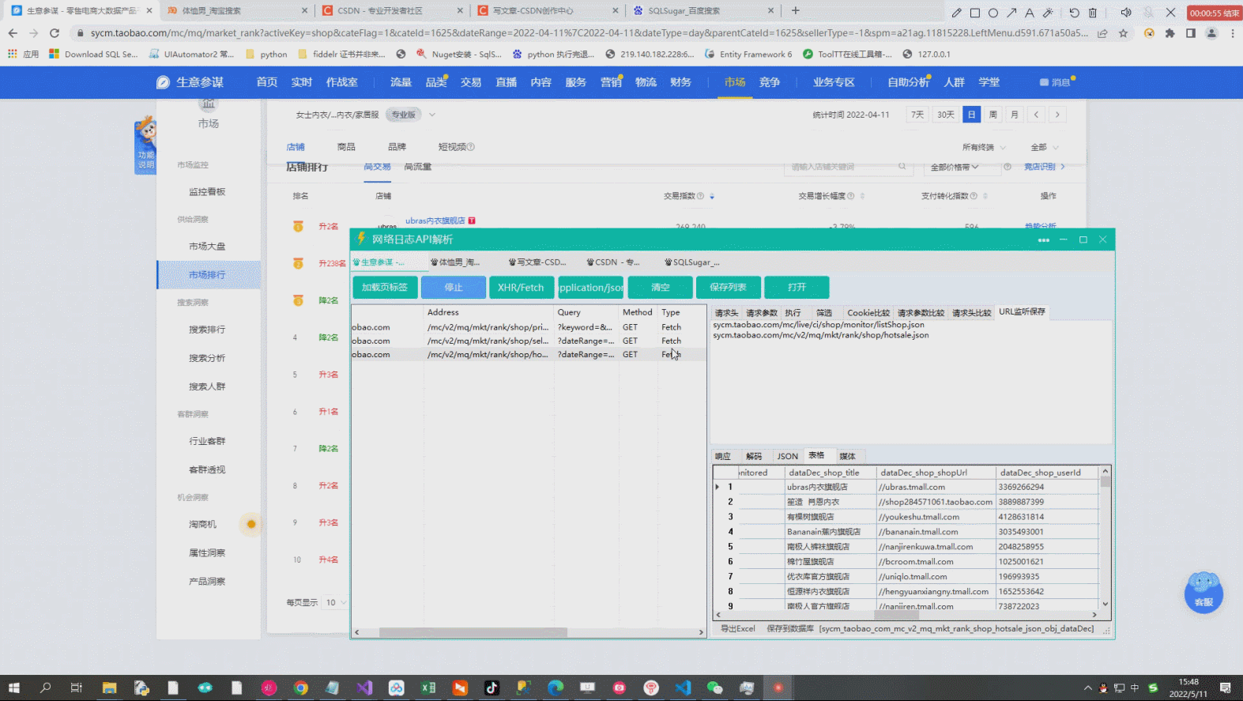
Task: Select the circle annotation tool
Action: click(x=993, y=13)
